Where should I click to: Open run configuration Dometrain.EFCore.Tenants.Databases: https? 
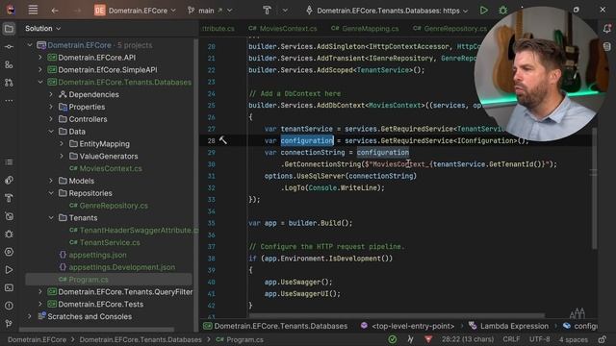point(387,11)
